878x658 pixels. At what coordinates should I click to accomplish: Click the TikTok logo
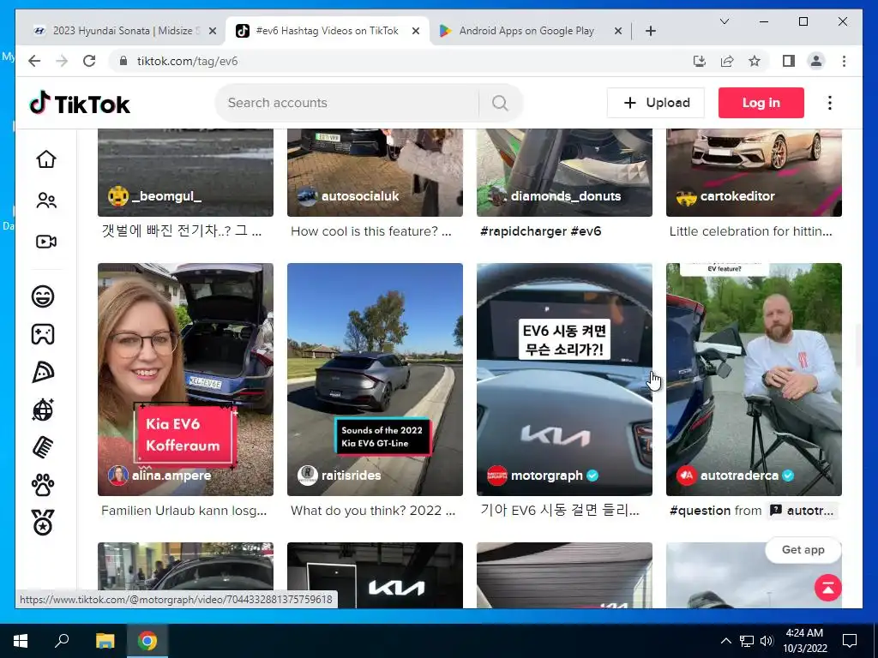80,104
